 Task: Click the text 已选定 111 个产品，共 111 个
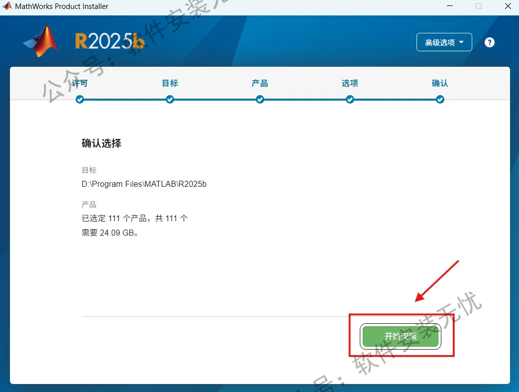(x=135, y=218)
